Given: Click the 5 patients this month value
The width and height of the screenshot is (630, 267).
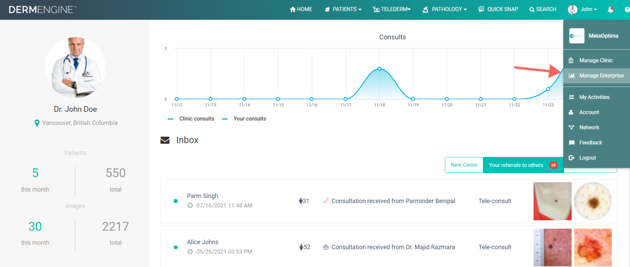Looking at the screenshot, I should click(35, 173).
